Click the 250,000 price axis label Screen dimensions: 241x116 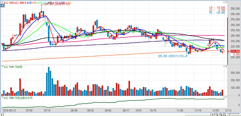(x=235, y=30)
